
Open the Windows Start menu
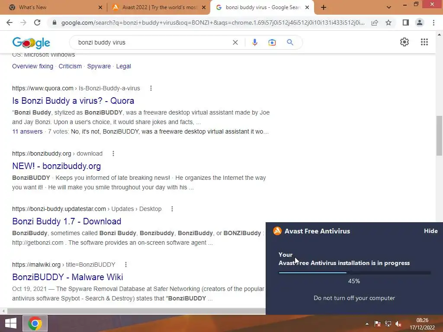11,323
